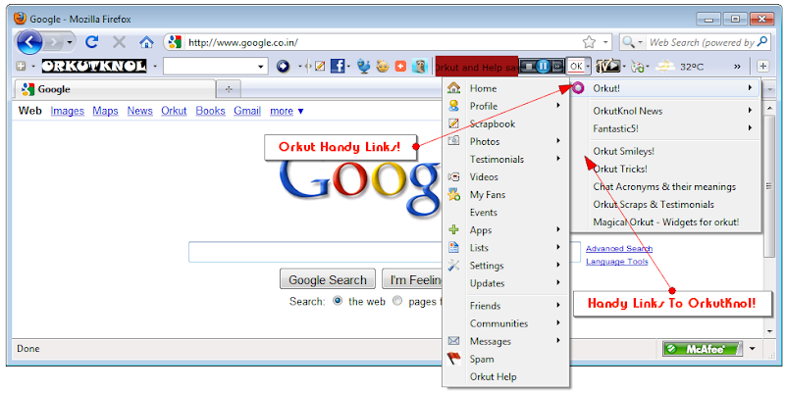Click the blue Twitter bird icon
785x393 pixels.
click(x=363, y=66)
